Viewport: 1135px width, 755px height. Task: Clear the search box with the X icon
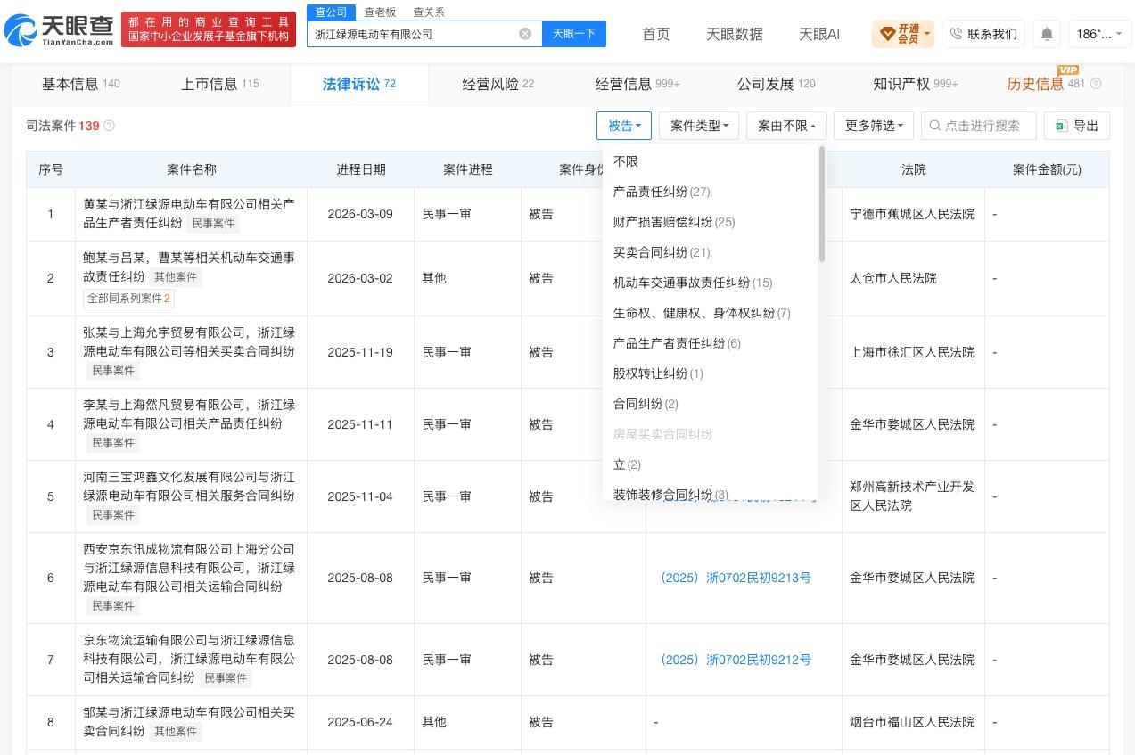[525, 34]
